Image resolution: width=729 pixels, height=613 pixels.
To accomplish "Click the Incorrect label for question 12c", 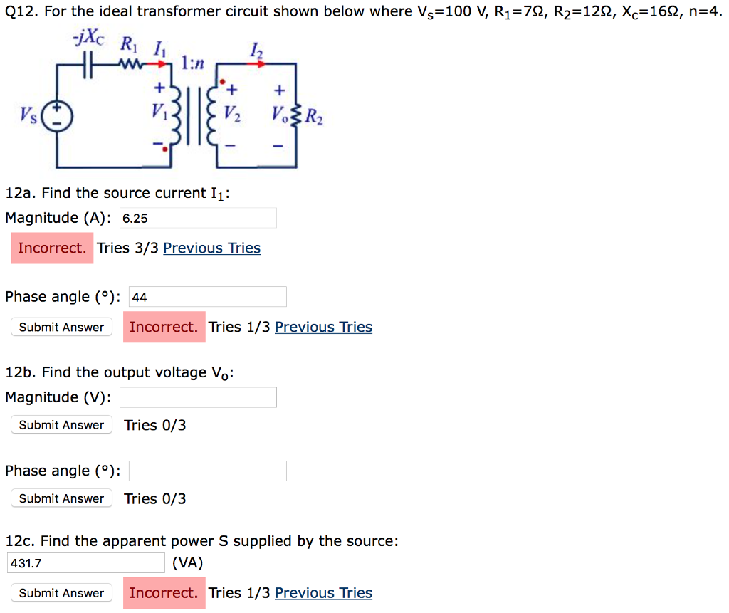I will coord(164,592).
